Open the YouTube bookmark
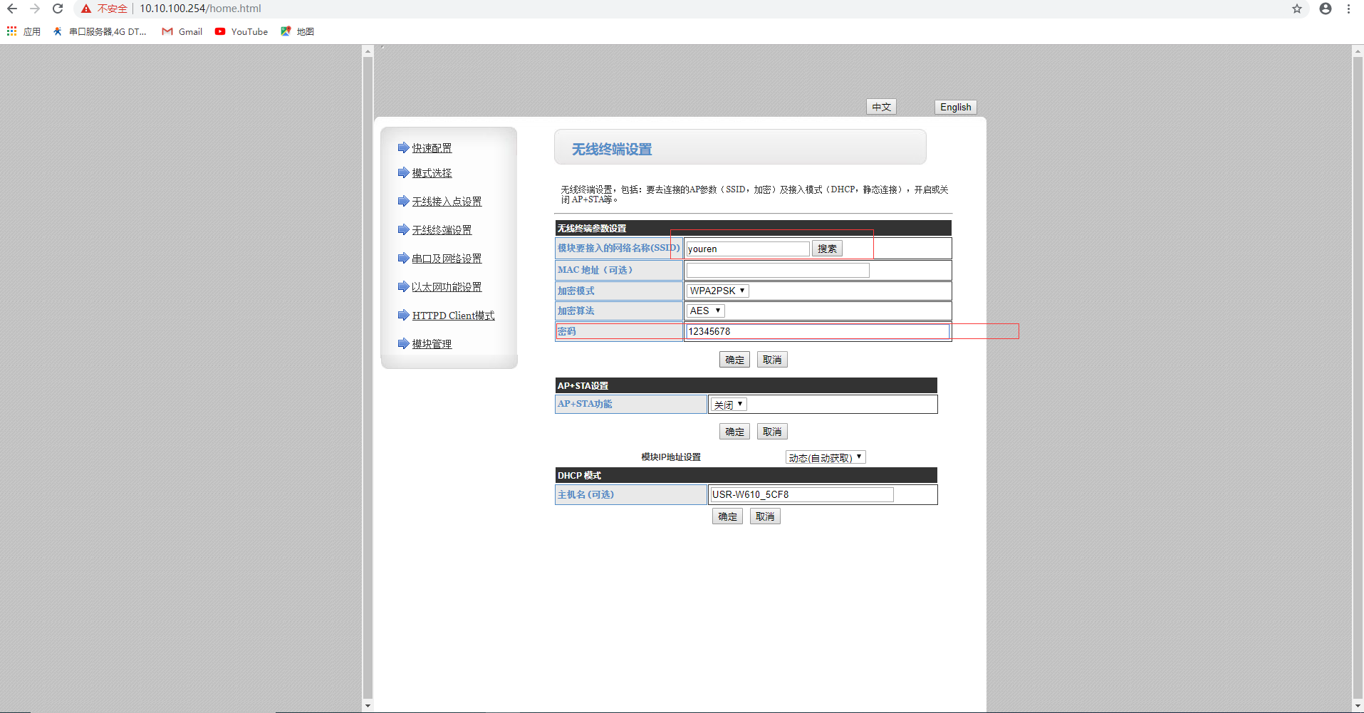The height and width of the screenshot is (713, 1364). 241,31
